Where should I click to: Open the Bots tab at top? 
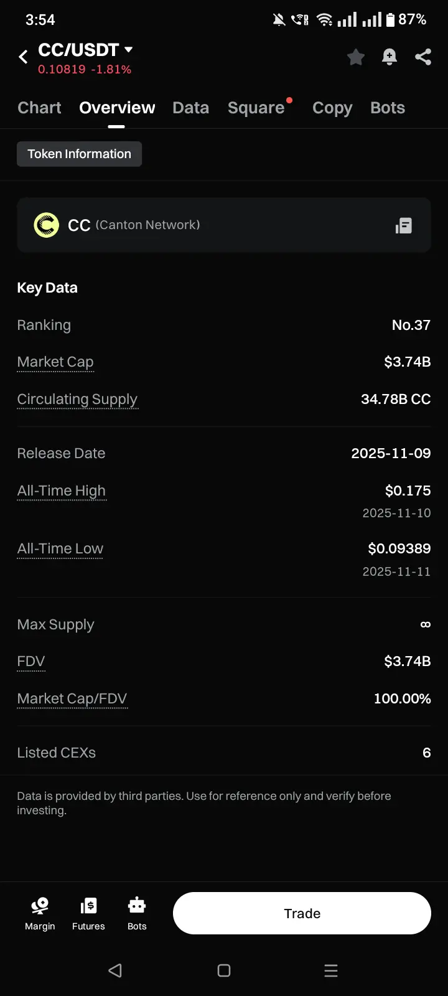(x=388, y=108)
